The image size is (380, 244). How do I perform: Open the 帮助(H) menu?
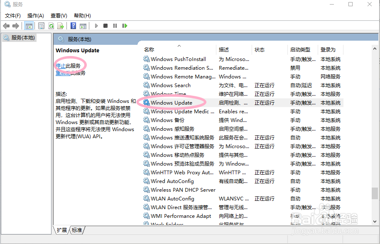(82, 16)
